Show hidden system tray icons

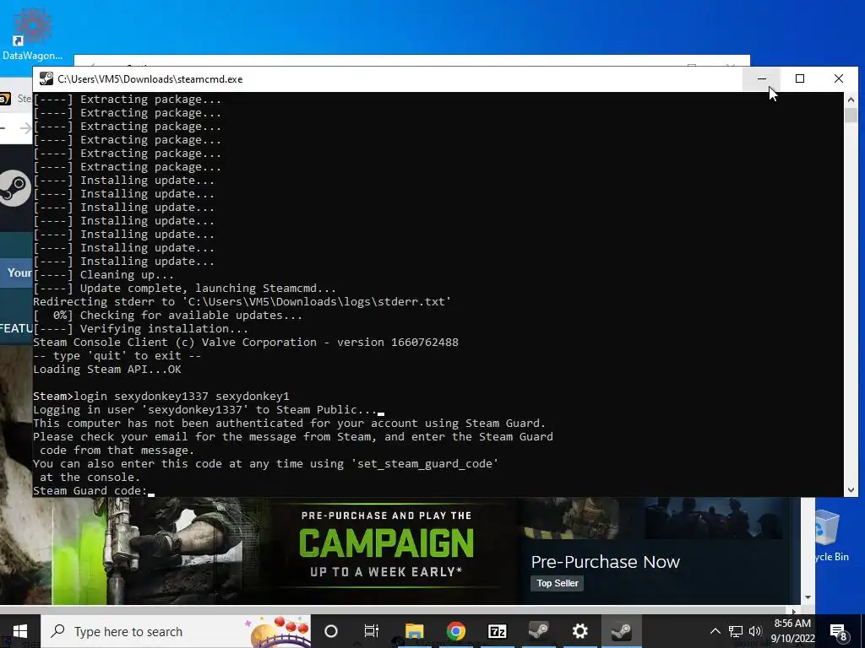point(715,631)
